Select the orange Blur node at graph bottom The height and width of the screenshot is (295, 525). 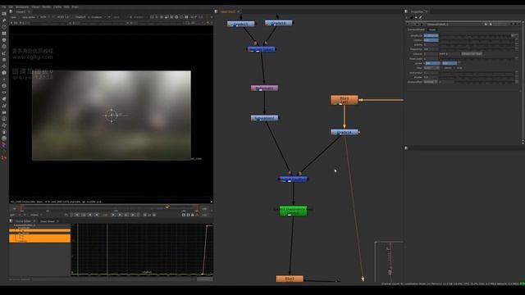point(290,279)
